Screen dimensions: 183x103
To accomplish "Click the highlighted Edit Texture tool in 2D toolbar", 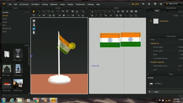I will [126, 15].
